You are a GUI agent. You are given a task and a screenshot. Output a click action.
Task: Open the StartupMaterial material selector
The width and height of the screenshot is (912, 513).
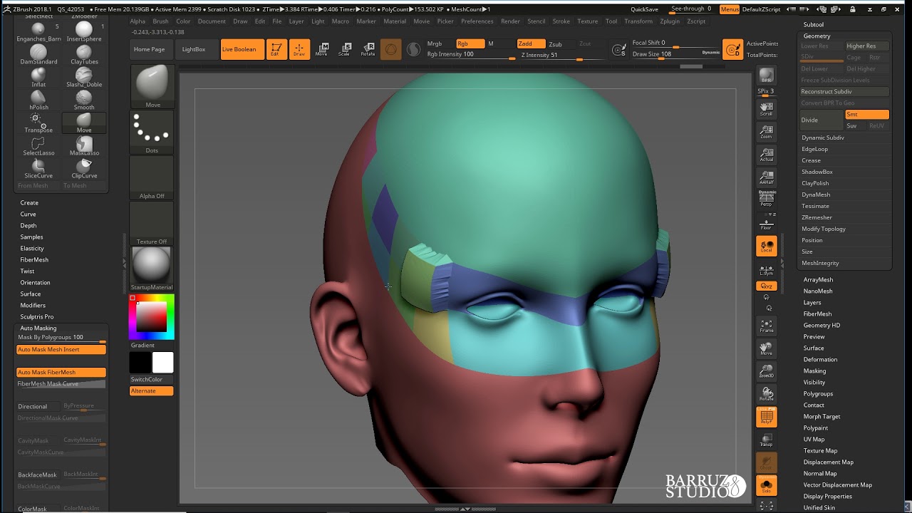pos(152,269)
